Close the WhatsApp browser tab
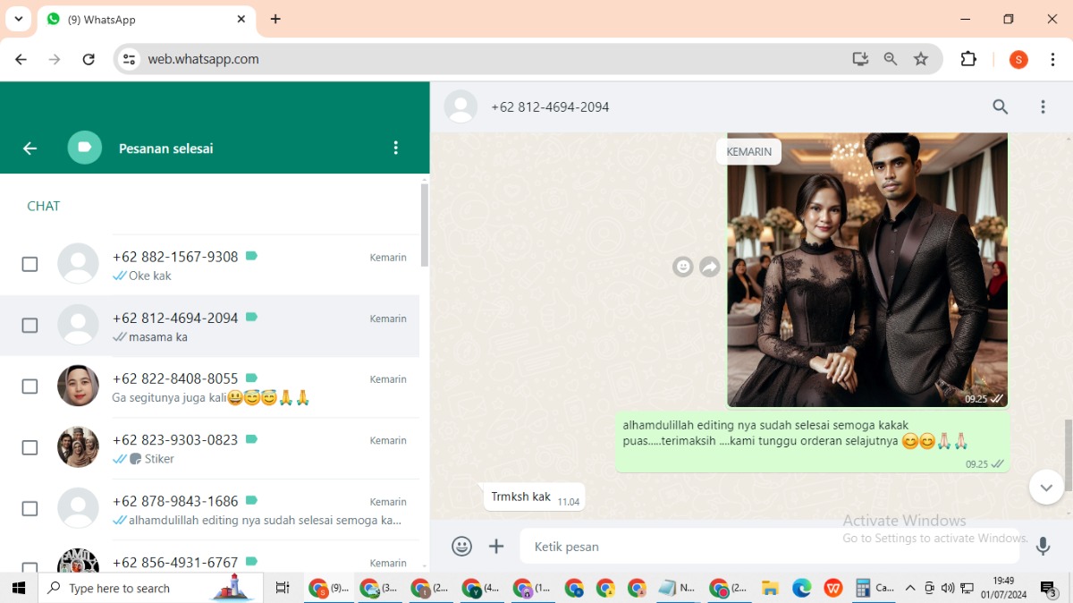 point(241,19)
